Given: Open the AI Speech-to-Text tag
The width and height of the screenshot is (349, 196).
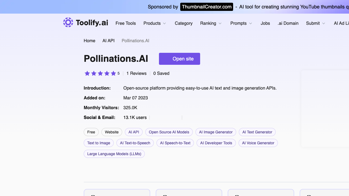Looking at the screenshot, I should point(175,143).
